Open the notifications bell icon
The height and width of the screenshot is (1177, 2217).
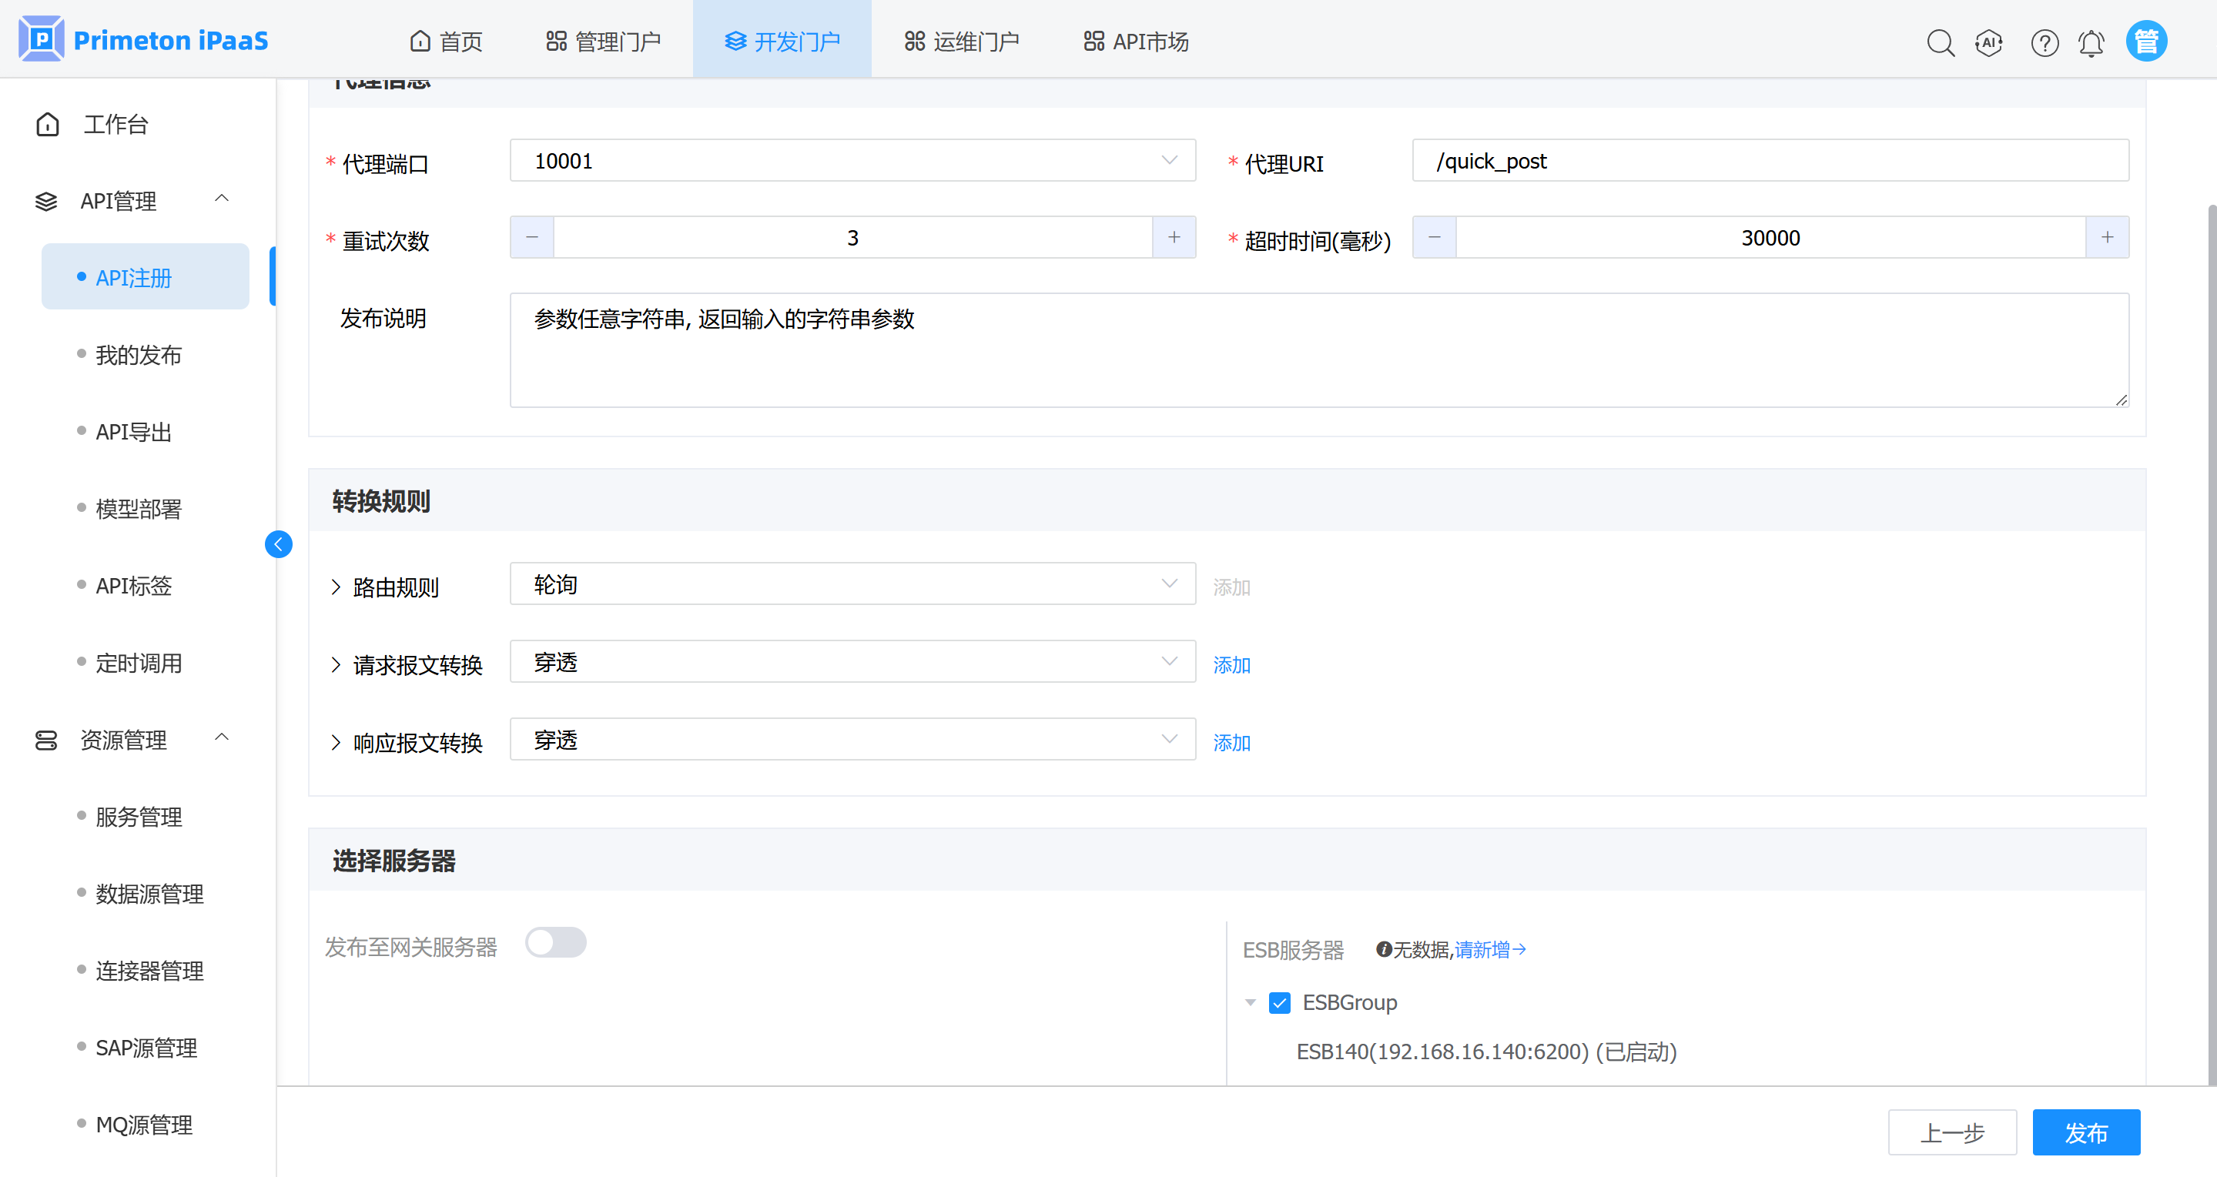coord(2091,42)
